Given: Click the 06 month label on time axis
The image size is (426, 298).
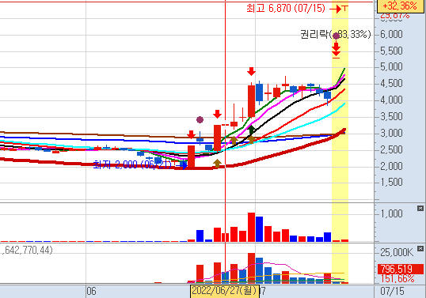Looking at the screenshot, I should (x=92, y=291).
